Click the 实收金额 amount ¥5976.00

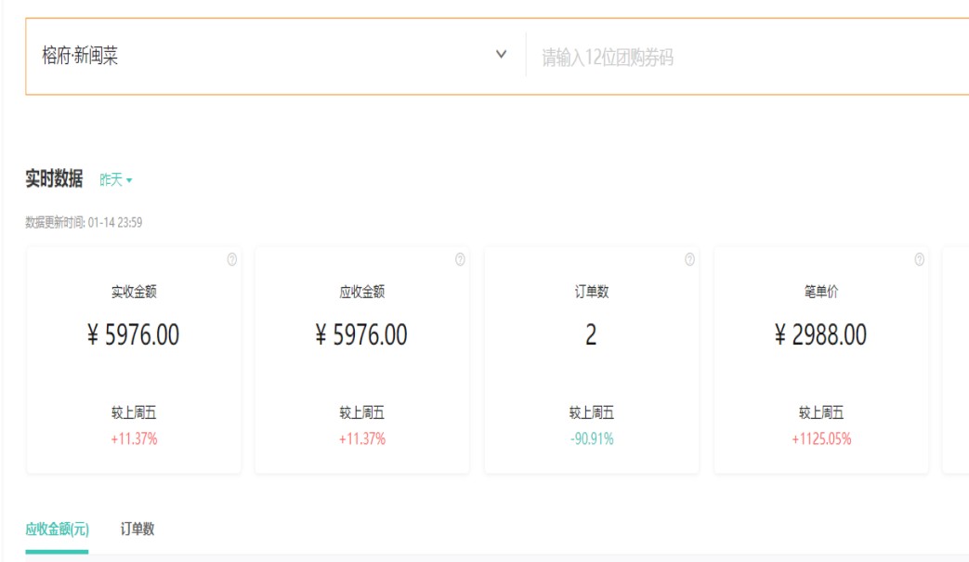coord(133,335)
